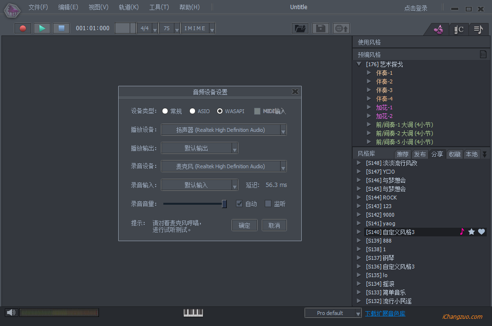
Task: Open the 录音设备 microphone dropdown
Action: pos(283,166)
